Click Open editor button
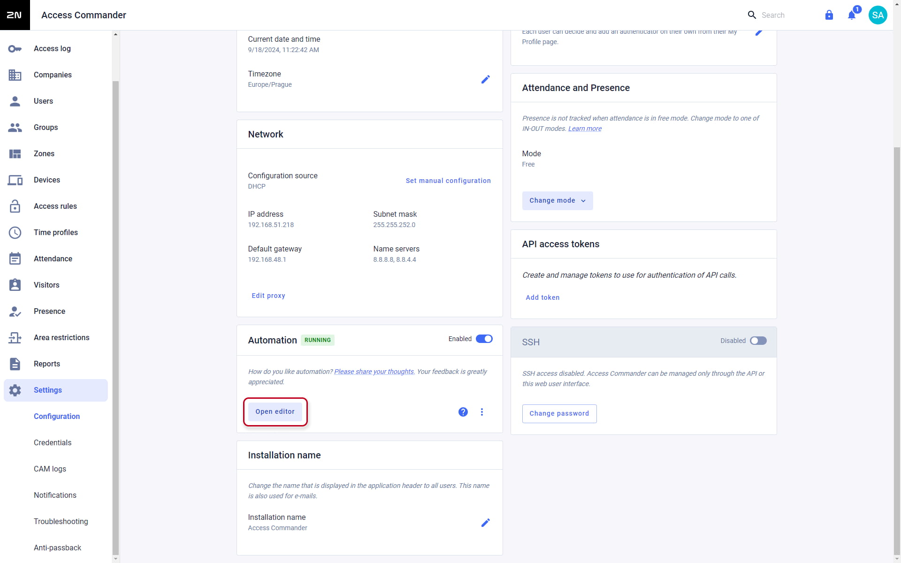901x563 pixels. (275, 411)
